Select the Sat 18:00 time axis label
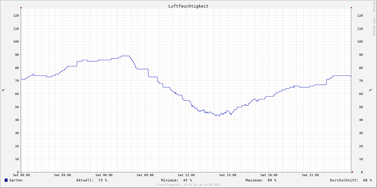377x188 pixels. pos(269,175)
